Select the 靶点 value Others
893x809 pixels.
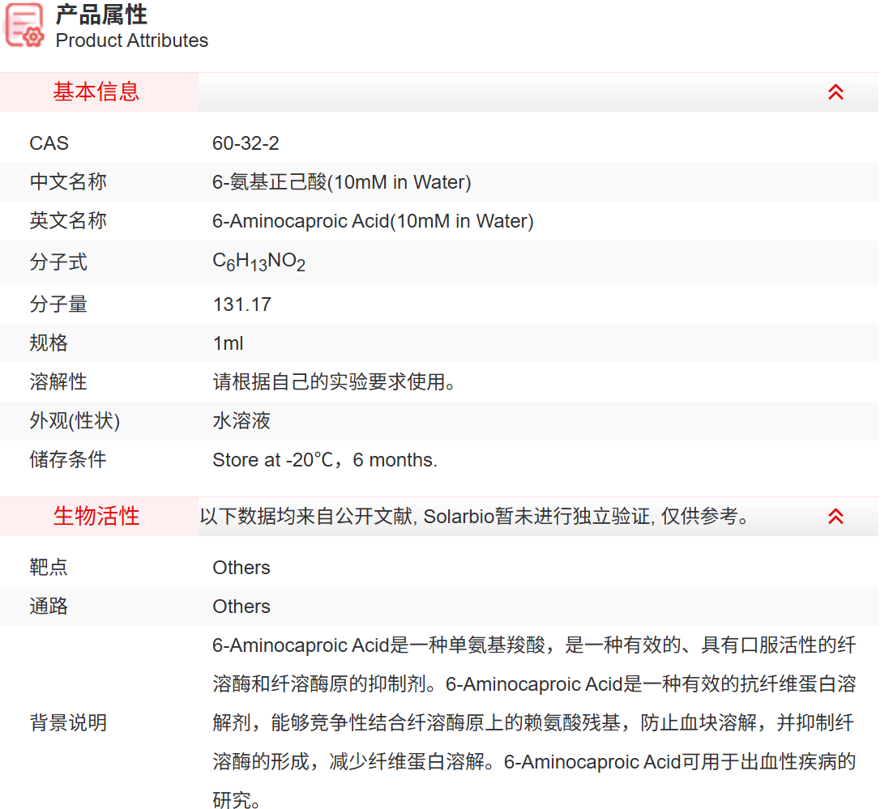241,568
